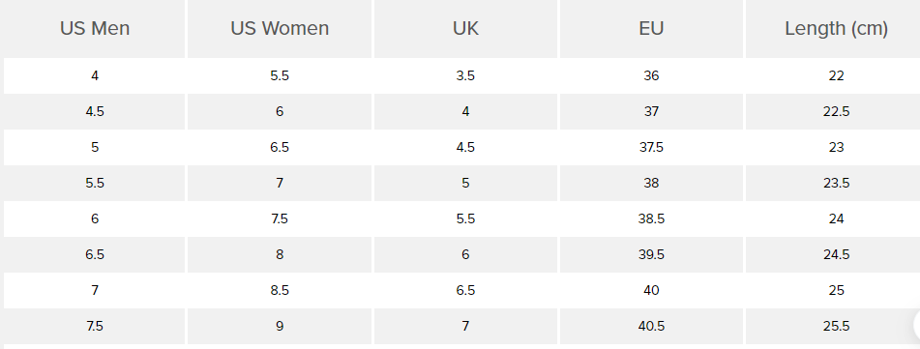Select EU size 37.5 cell
This screenshot has height=349, width=920.
click(x=651, y=147)
